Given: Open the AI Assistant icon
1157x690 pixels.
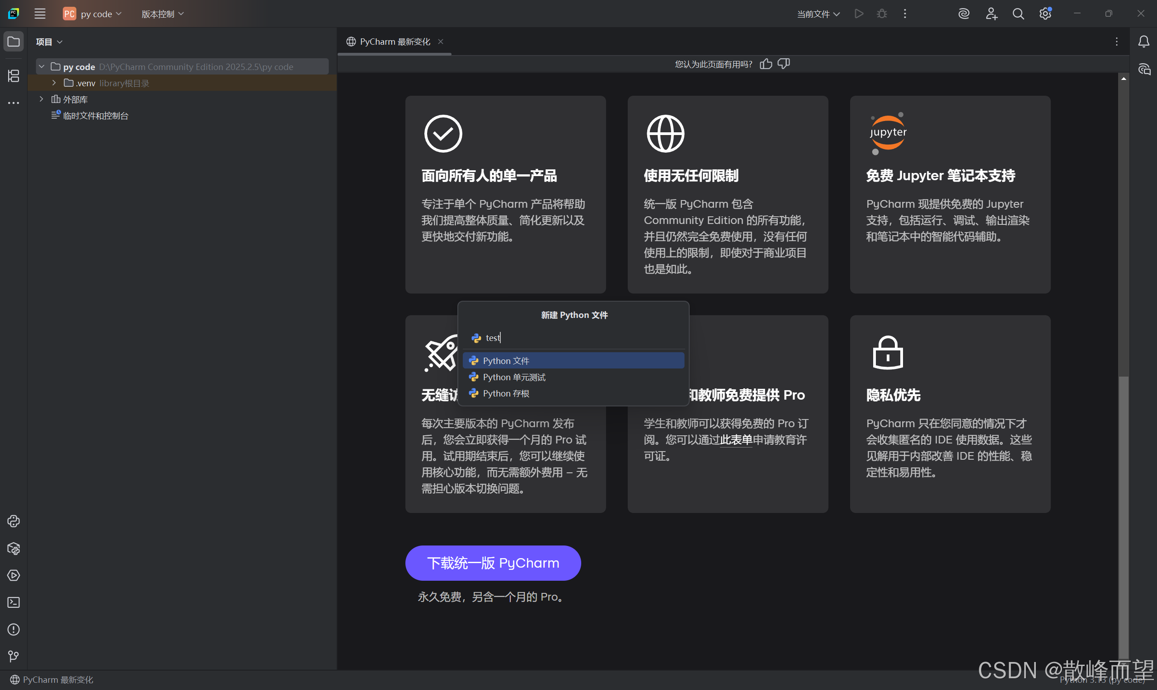Looking at the screenshot, I should pyautogui.click(x=963, y=14).
